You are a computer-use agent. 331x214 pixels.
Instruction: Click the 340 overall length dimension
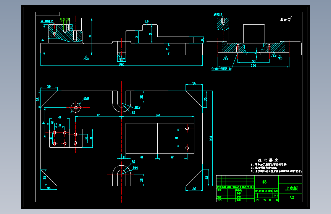[121, 64]
